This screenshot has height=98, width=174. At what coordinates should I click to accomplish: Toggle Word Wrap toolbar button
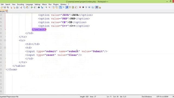point(60,7)
